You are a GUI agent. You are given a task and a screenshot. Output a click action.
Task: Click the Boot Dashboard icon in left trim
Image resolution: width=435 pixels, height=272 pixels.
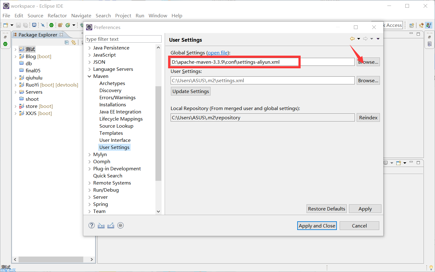coord(5,44)
